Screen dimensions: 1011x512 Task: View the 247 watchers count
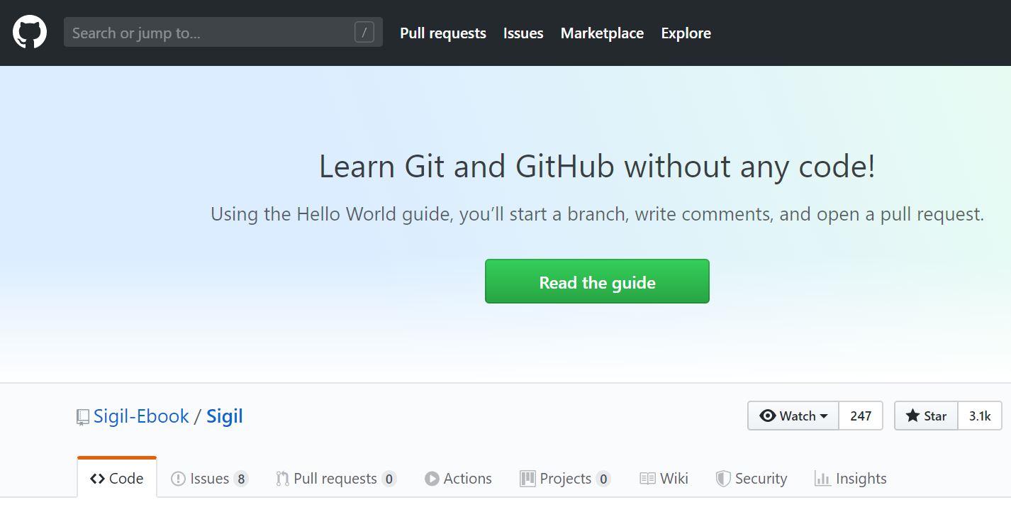pos(861,416)
